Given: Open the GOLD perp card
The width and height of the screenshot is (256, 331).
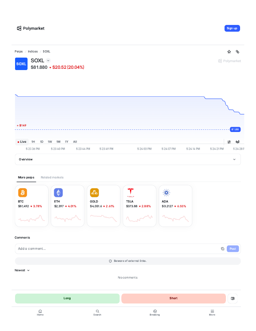Looking at the screenshot, I should click(x=104, y=206).
